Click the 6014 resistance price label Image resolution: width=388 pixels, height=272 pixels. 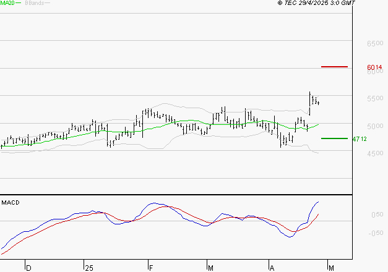pos(374,67)
